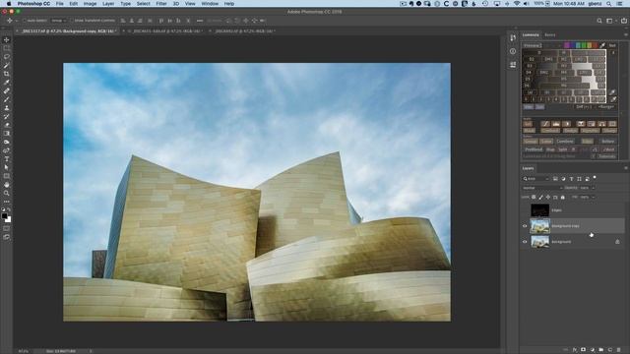
Task: Toggle layer filtering on/off switch
Action: tap(595, 177)
